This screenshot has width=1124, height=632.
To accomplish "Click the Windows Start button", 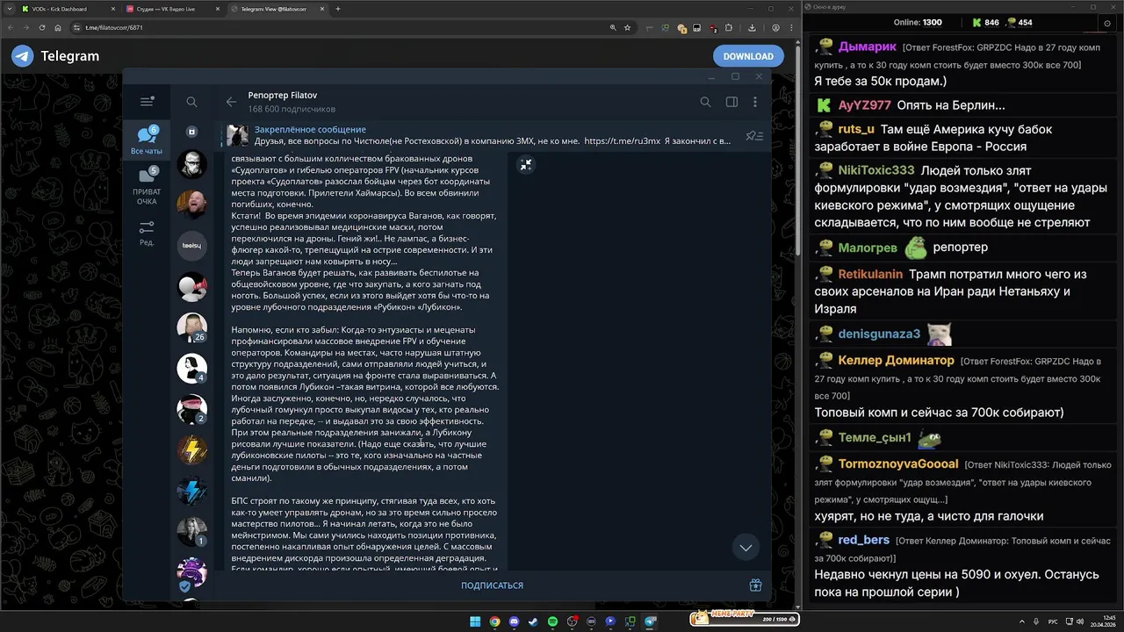I will point(475,621).
